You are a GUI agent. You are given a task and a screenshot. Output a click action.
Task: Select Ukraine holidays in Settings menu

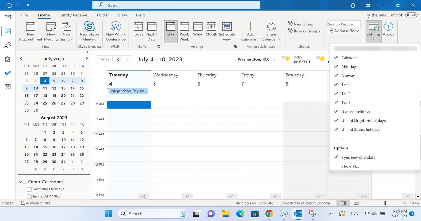(355, 112)
